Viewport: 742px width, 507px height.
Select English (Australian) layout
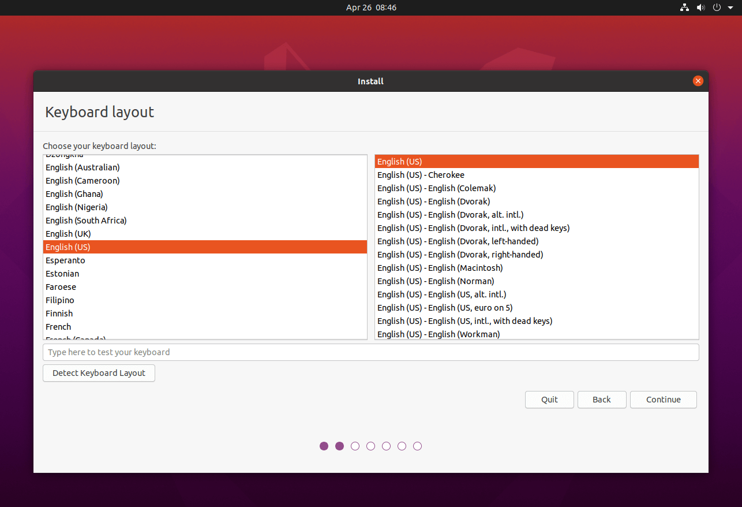205,167
